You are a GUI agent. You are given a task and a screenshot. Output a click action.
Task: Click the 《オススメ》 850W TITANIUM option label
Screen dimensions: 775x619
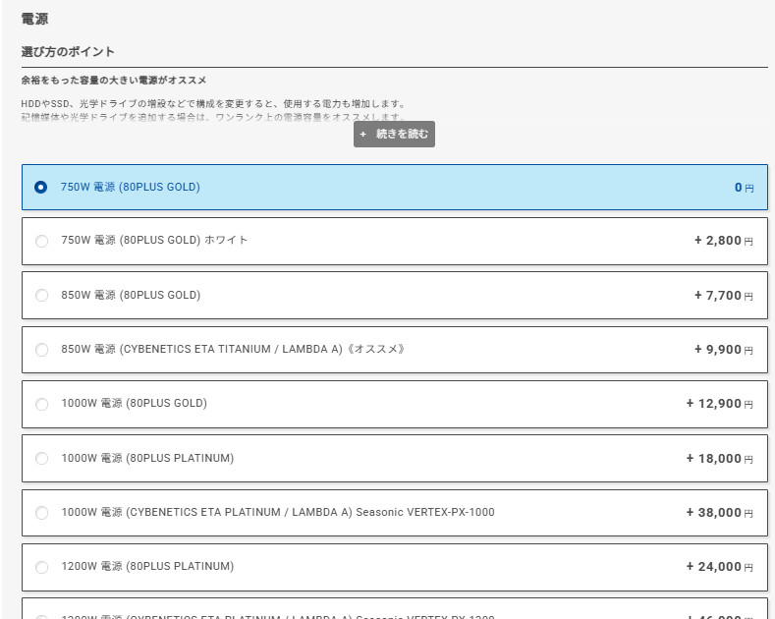click(232, 349)
